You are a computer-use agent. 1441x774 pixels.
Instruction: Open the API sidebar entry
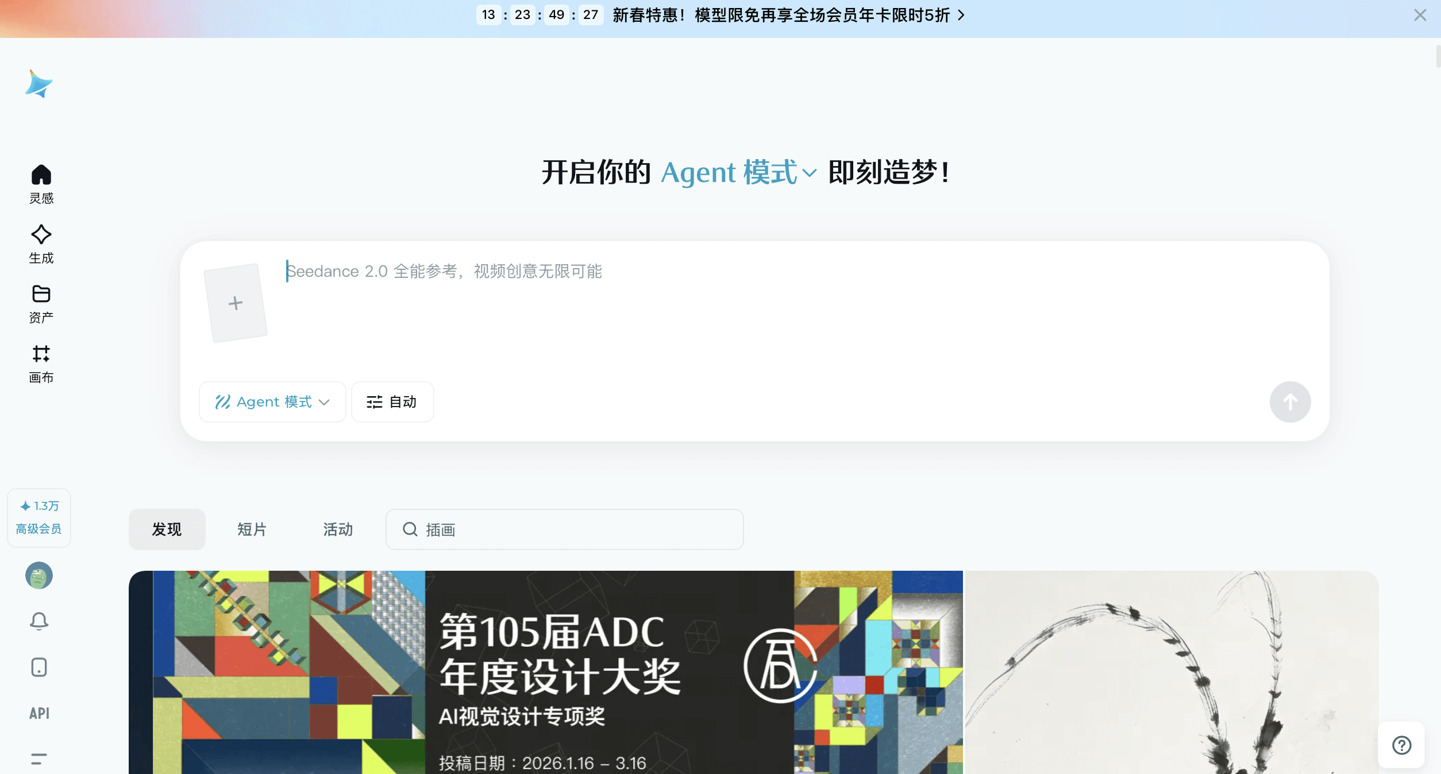[39, 713]
